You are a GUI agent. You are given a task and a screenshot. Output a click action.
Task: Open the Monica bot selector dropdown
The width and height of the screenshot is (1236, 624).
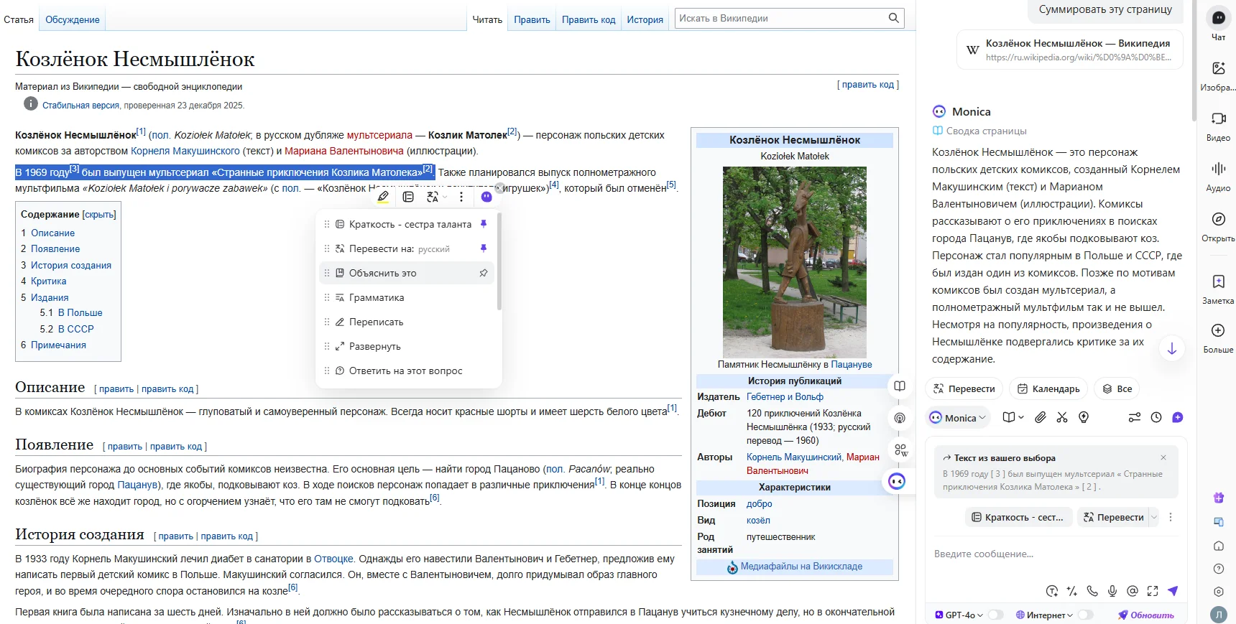(x=958, y=417)
